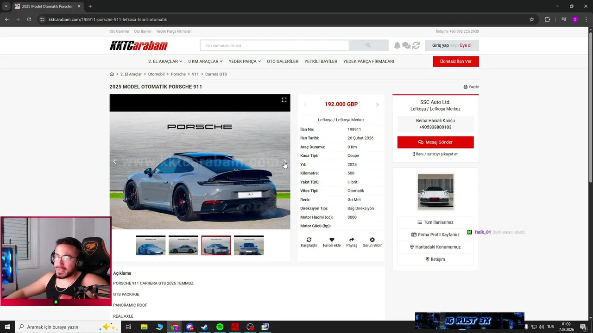This screenshot has width=593, height=333.
Task: Click Carrera GTS in the breadcrumb
Action: tap(216, 74)
